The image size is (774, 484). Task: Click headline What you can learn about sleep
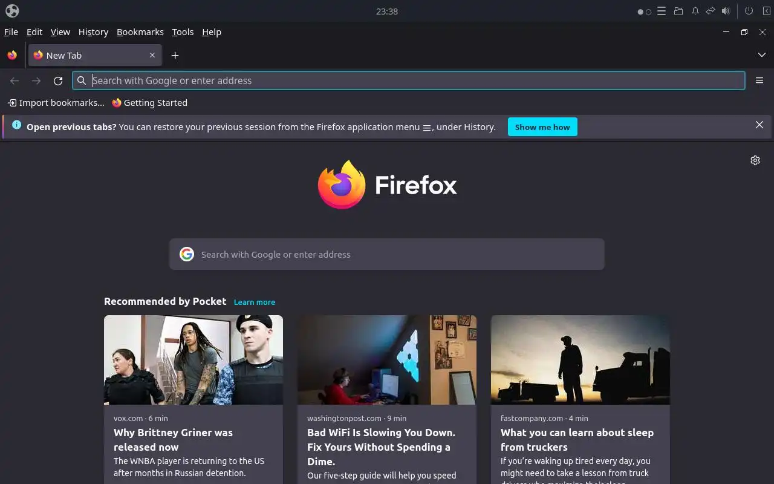(x=577, y=440)
